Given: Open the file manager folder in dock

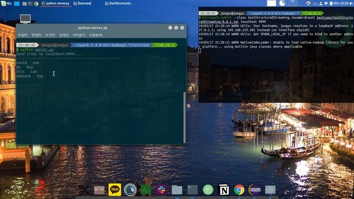Looking at the screenshot, I should click(177, 190).
